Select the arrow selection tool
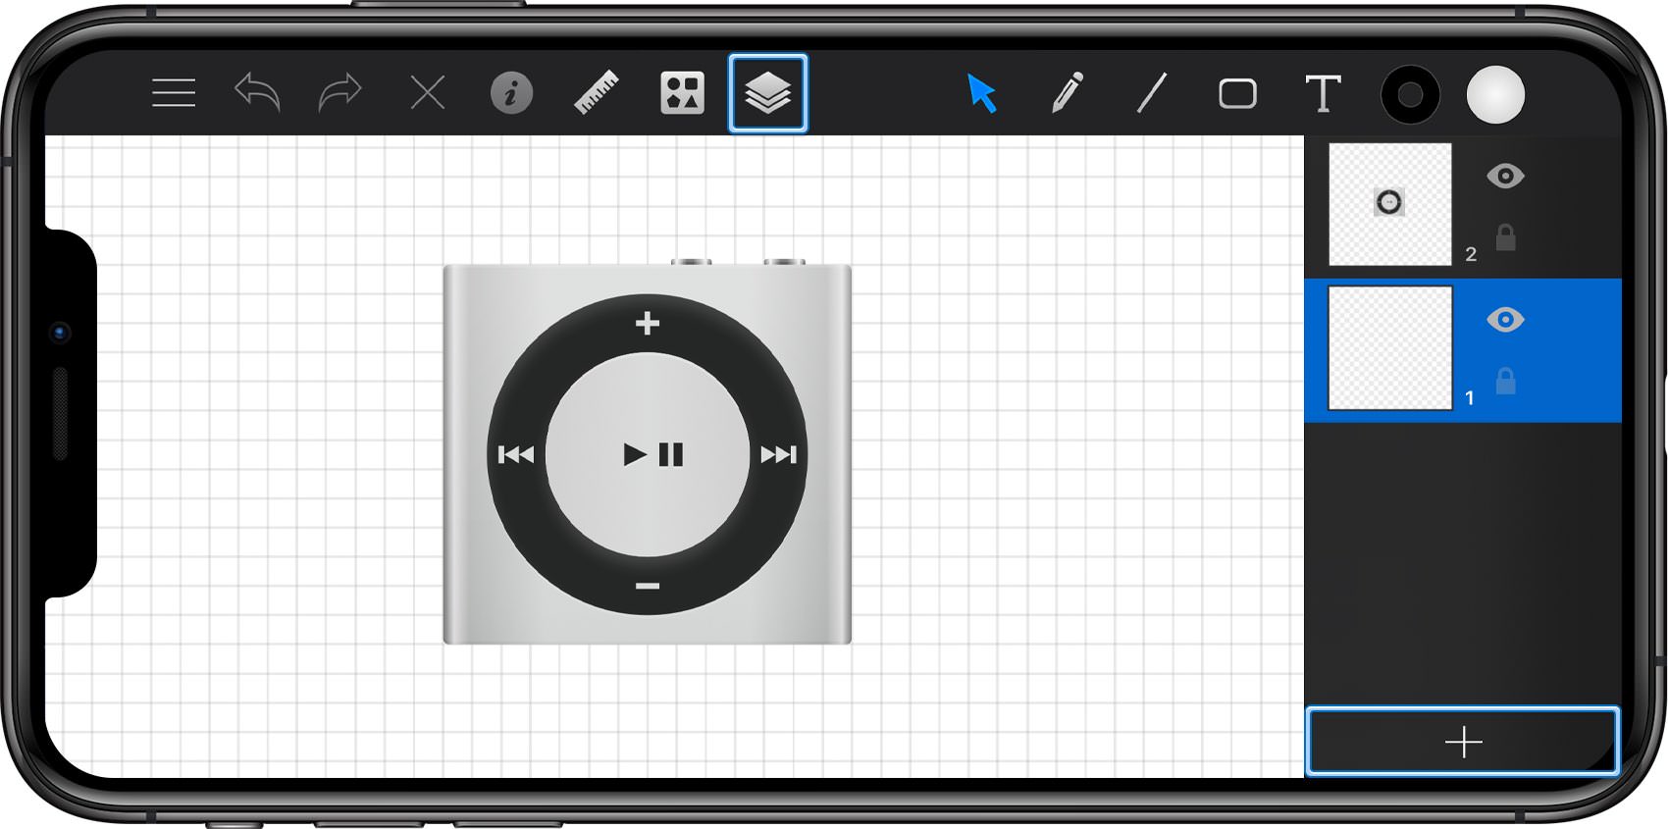Image resolution: width=1668 pixels, height=829 pixels. pos(981,93)
